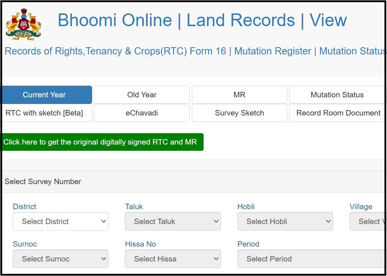The image size is (387, 276).
Task: Expand the Select Hobli dropdown
Action: (285, 222)
